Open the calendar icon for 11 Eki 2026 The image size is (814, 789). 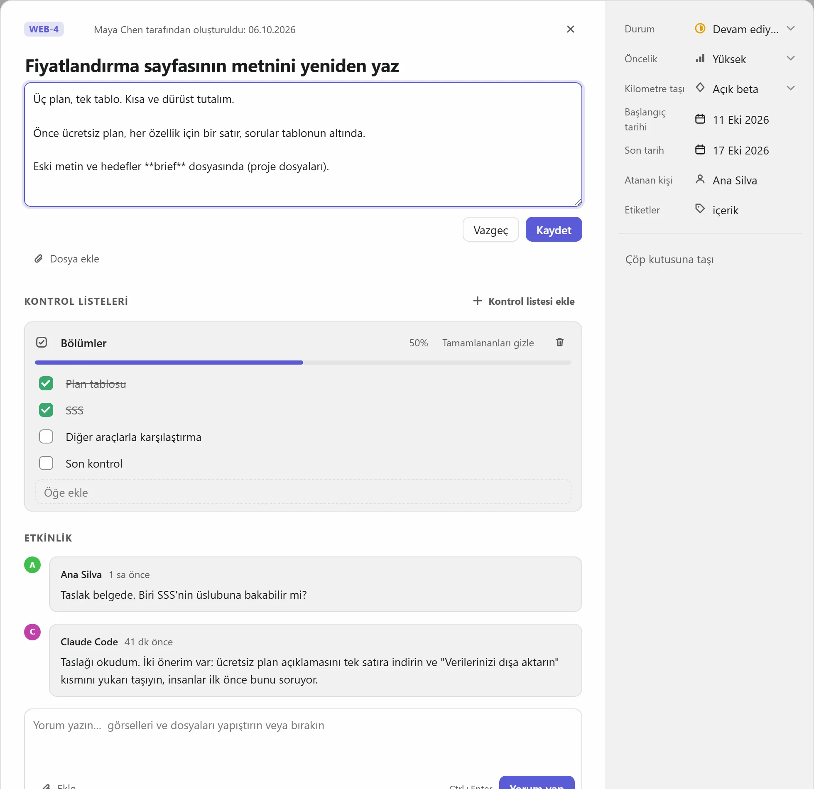click(700, 119)
